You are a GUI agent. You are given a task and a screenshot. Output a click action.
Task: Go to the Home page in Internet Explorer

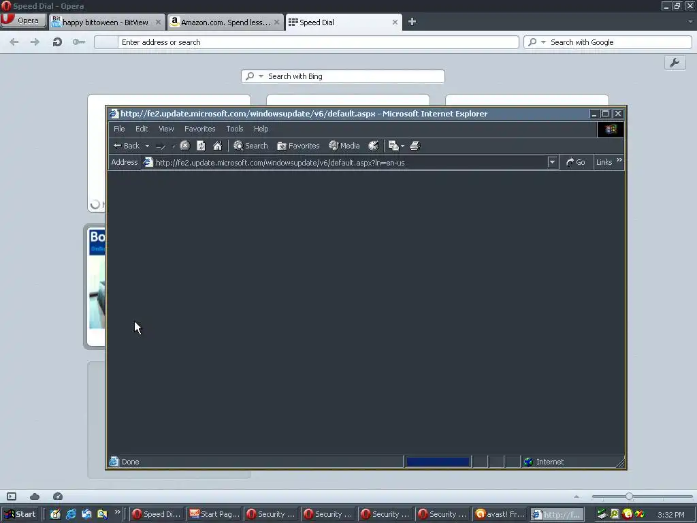tap(217, 146)
